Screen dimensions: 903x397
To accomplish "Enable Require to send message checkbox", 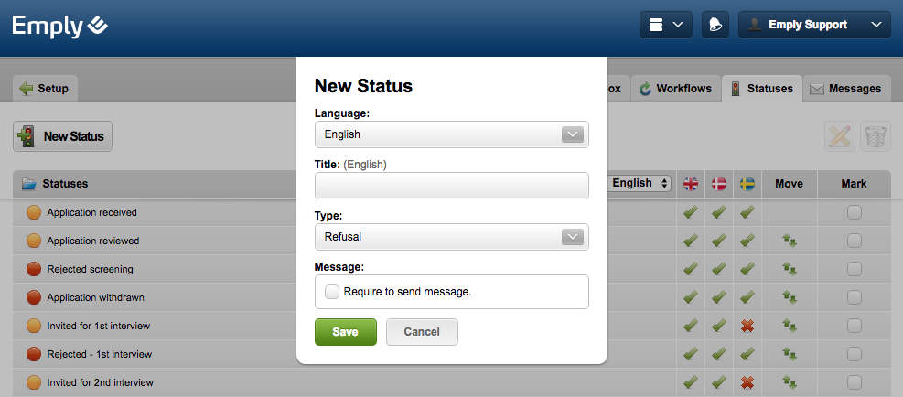I will tap(332, 292).
